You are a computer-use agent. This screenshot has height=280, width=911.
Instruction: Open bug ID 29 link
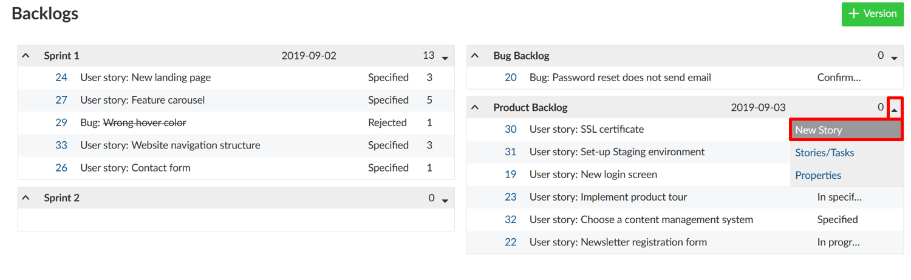[61, 122]
